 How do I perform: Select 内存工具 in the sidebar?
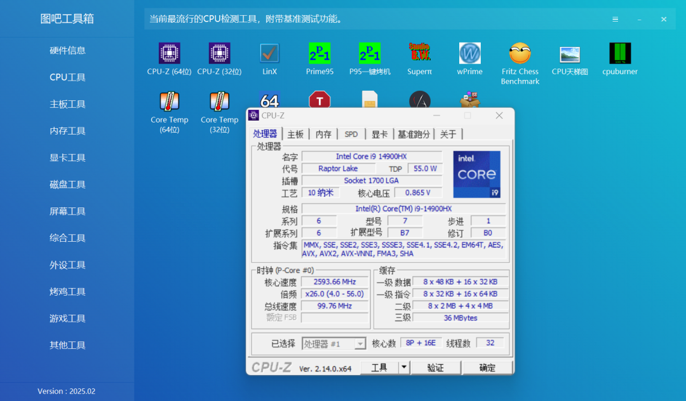click(x=67, y=131)
